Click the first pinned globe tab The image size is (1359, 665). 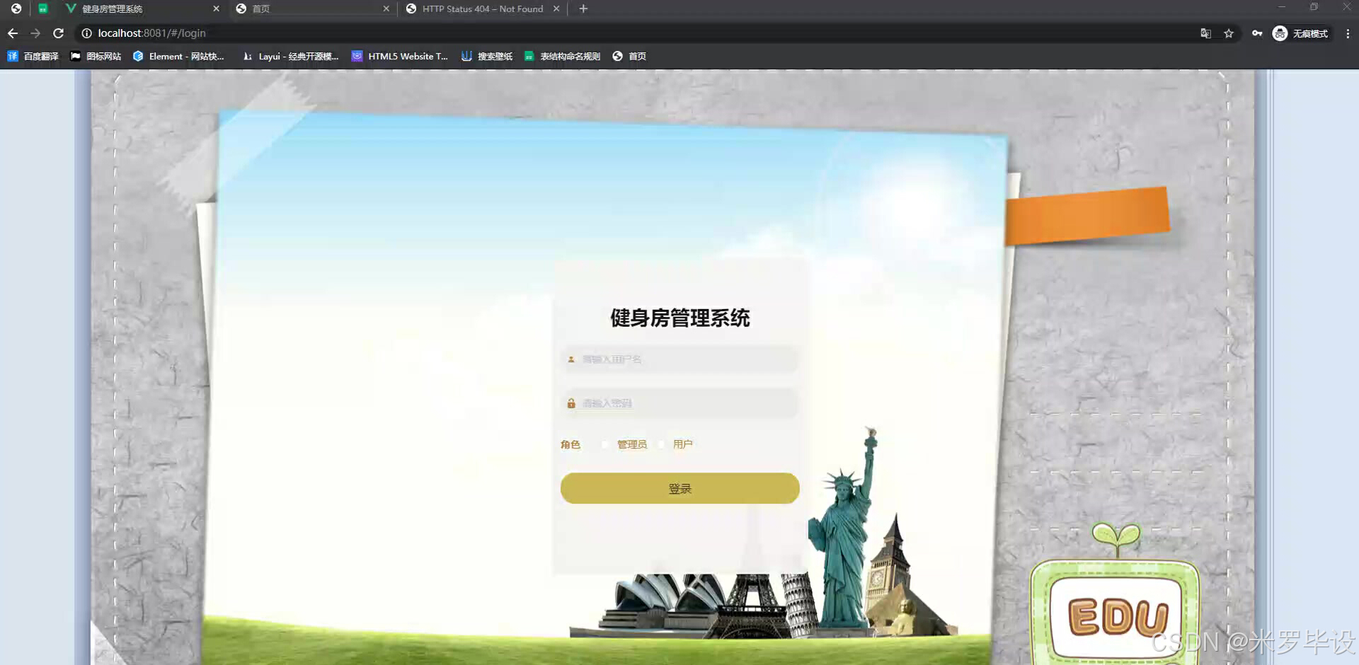tap(16, 9)
